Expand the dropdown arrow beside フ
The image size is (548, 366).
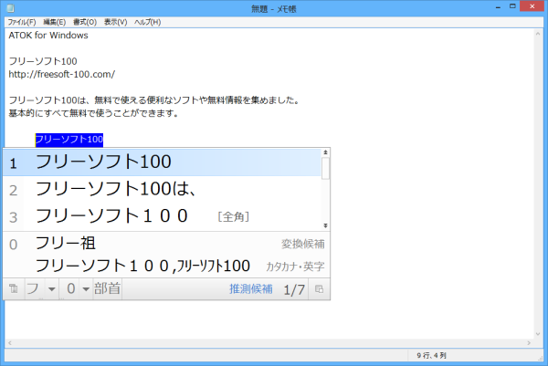(x=52, y=289)
